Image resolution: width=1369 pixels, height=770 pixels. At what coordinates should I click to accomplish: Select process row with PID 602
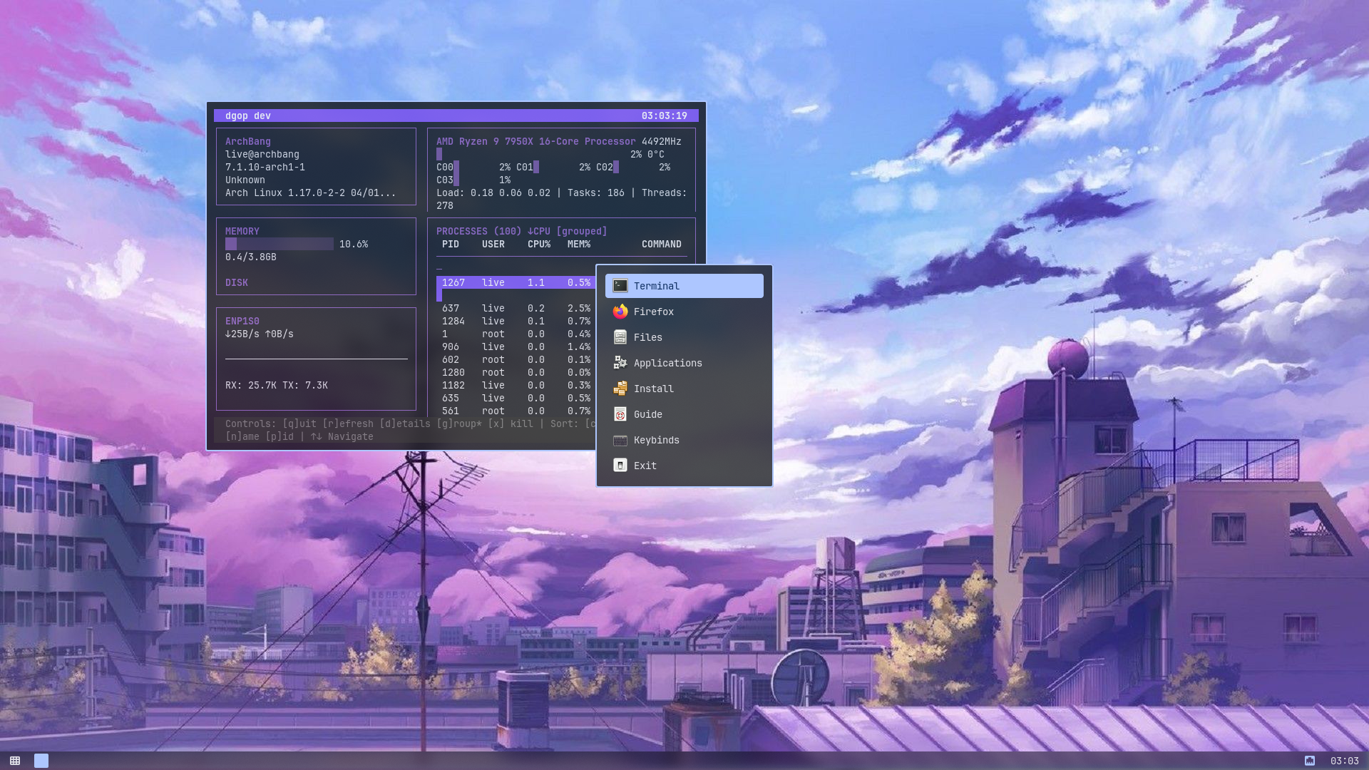coord(516,359)
